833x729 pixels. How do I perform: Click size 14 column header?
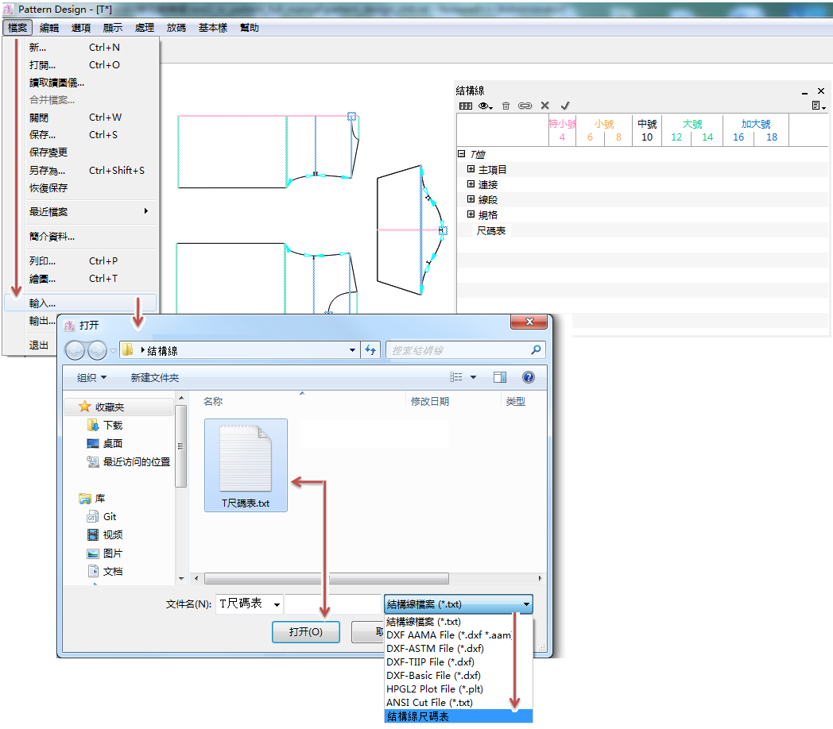[x=707, y=137]
